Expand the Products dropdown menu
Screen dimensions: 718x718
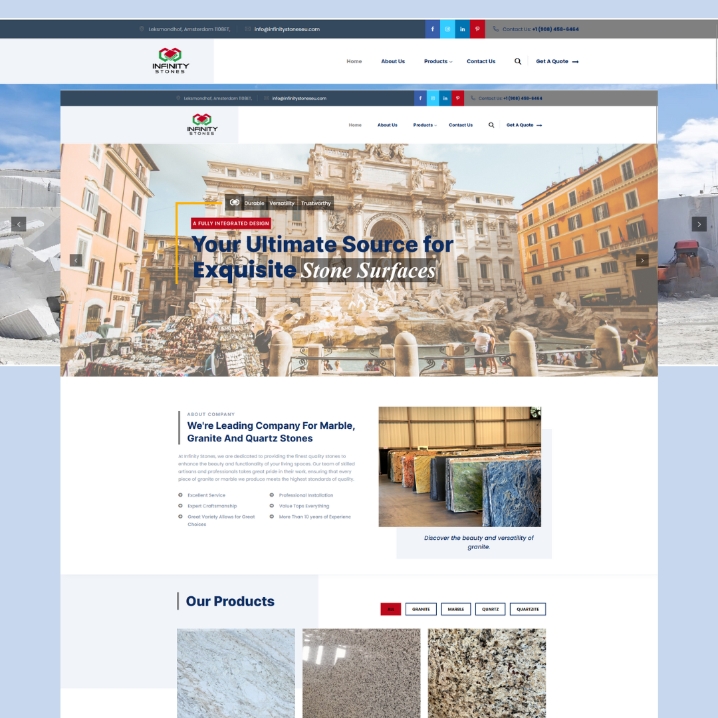click(436, 61)
